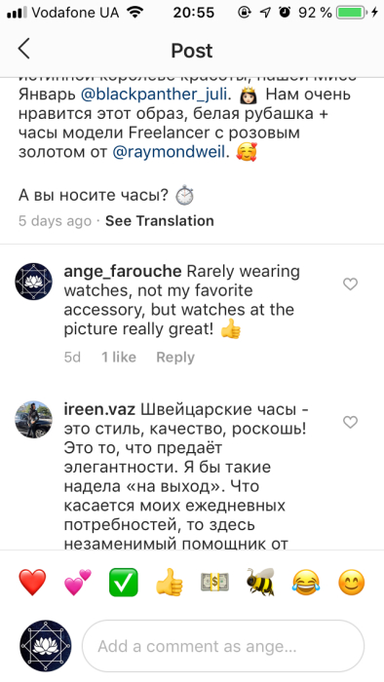
Task: Focus the Add a comment field
Action: (223, 646)
